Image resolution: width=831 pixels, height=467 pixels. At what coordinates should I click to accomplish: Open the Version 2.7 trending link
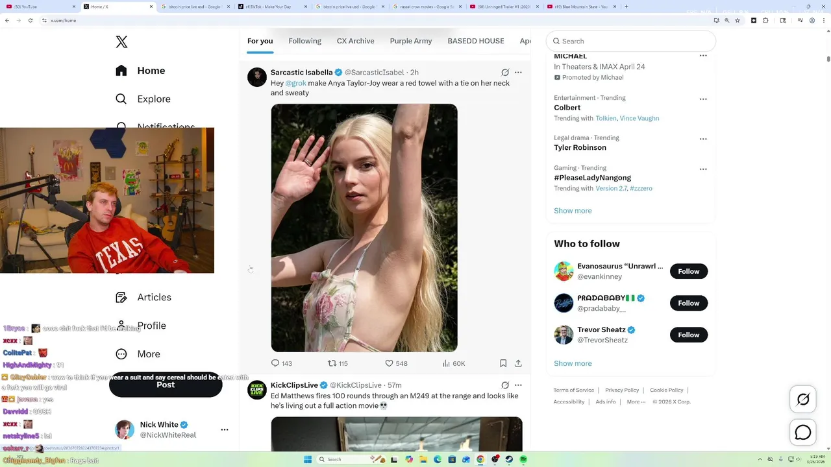pyautogui.click(x=612, y=188)
